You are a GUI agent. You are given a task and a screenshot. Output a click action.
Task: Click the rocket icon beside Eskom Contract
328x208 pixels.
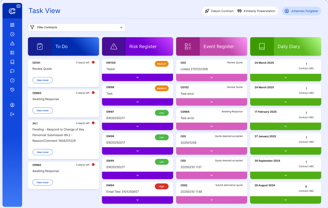(x=207, y=11)
